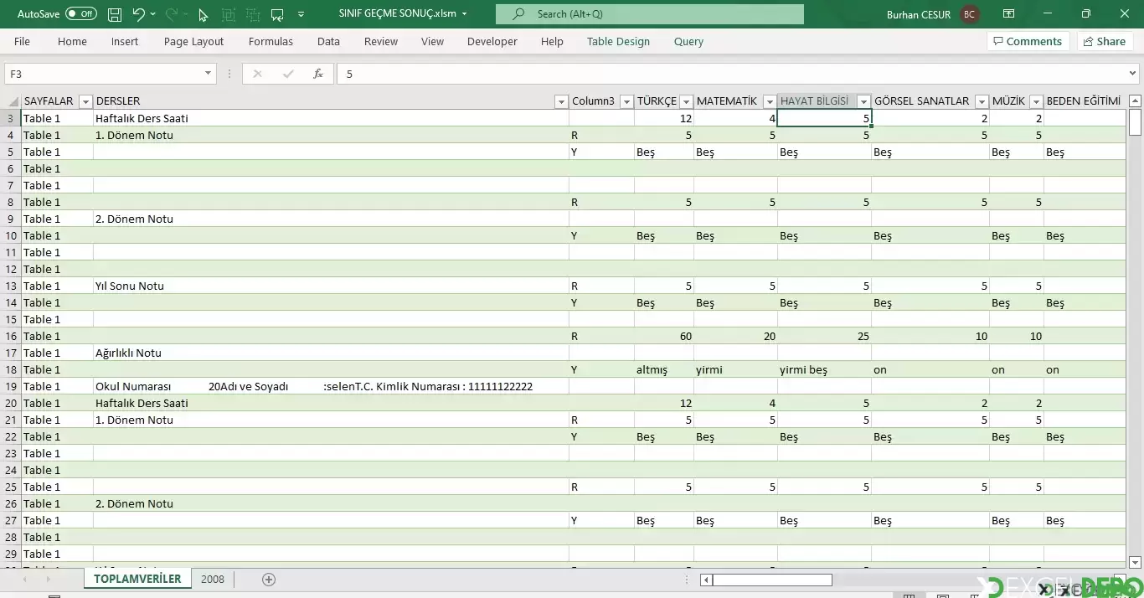Open the BC account avatar
Image resolution: width=1144 pixels, height=598 pixels.
pyautogui.click(x=970, y=14)
